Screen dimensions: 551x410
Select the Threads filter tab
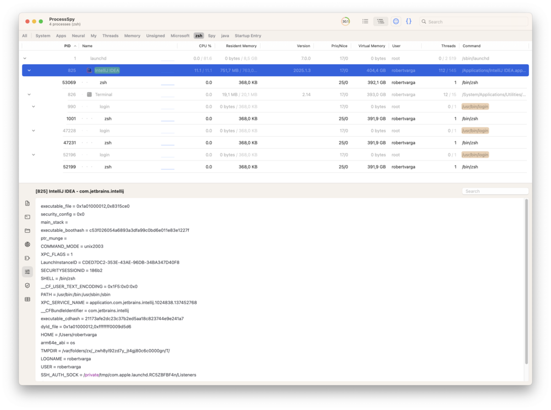click(x=110, y=36)
